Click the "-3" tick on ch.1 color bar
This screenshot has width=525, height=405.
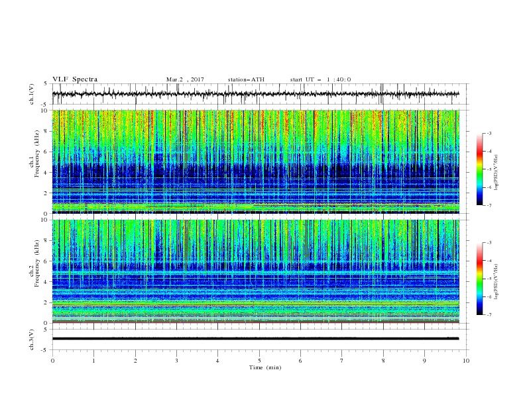point(489,133)
